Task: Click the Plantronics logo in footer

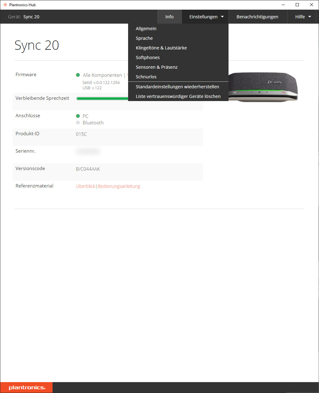Action: (27, 387)
